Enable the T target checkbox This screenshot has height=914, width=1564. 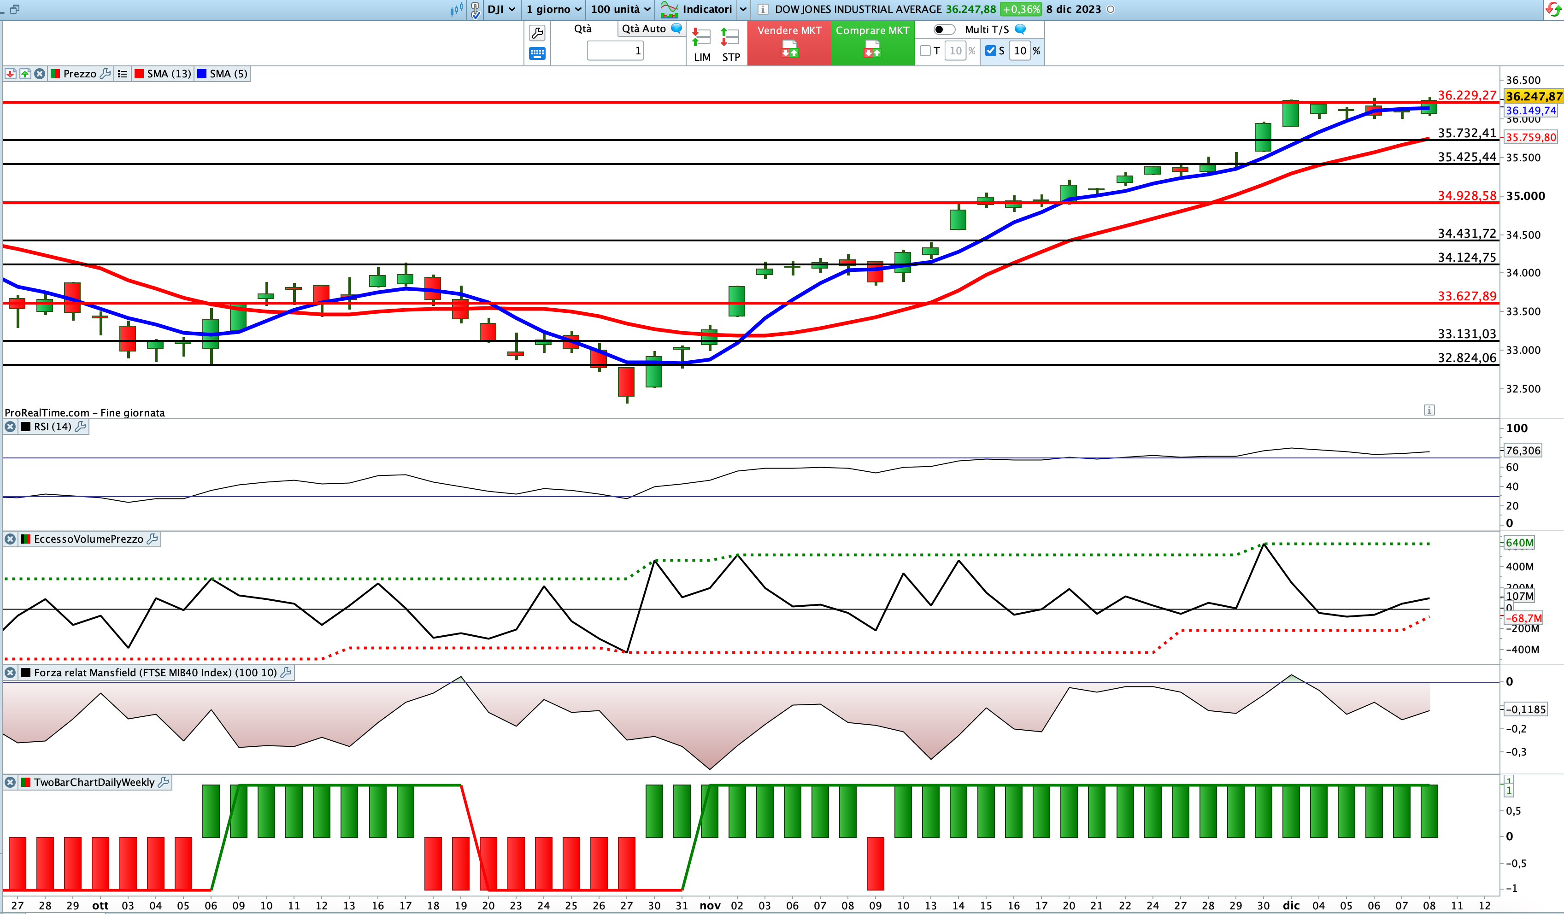click(x=925, y=51)
